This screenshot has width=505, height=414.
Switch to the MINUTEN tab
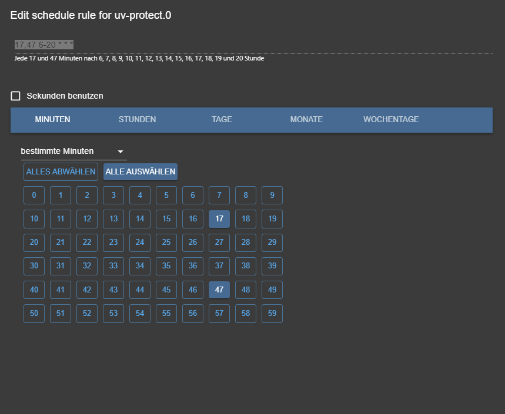(52, 119)
